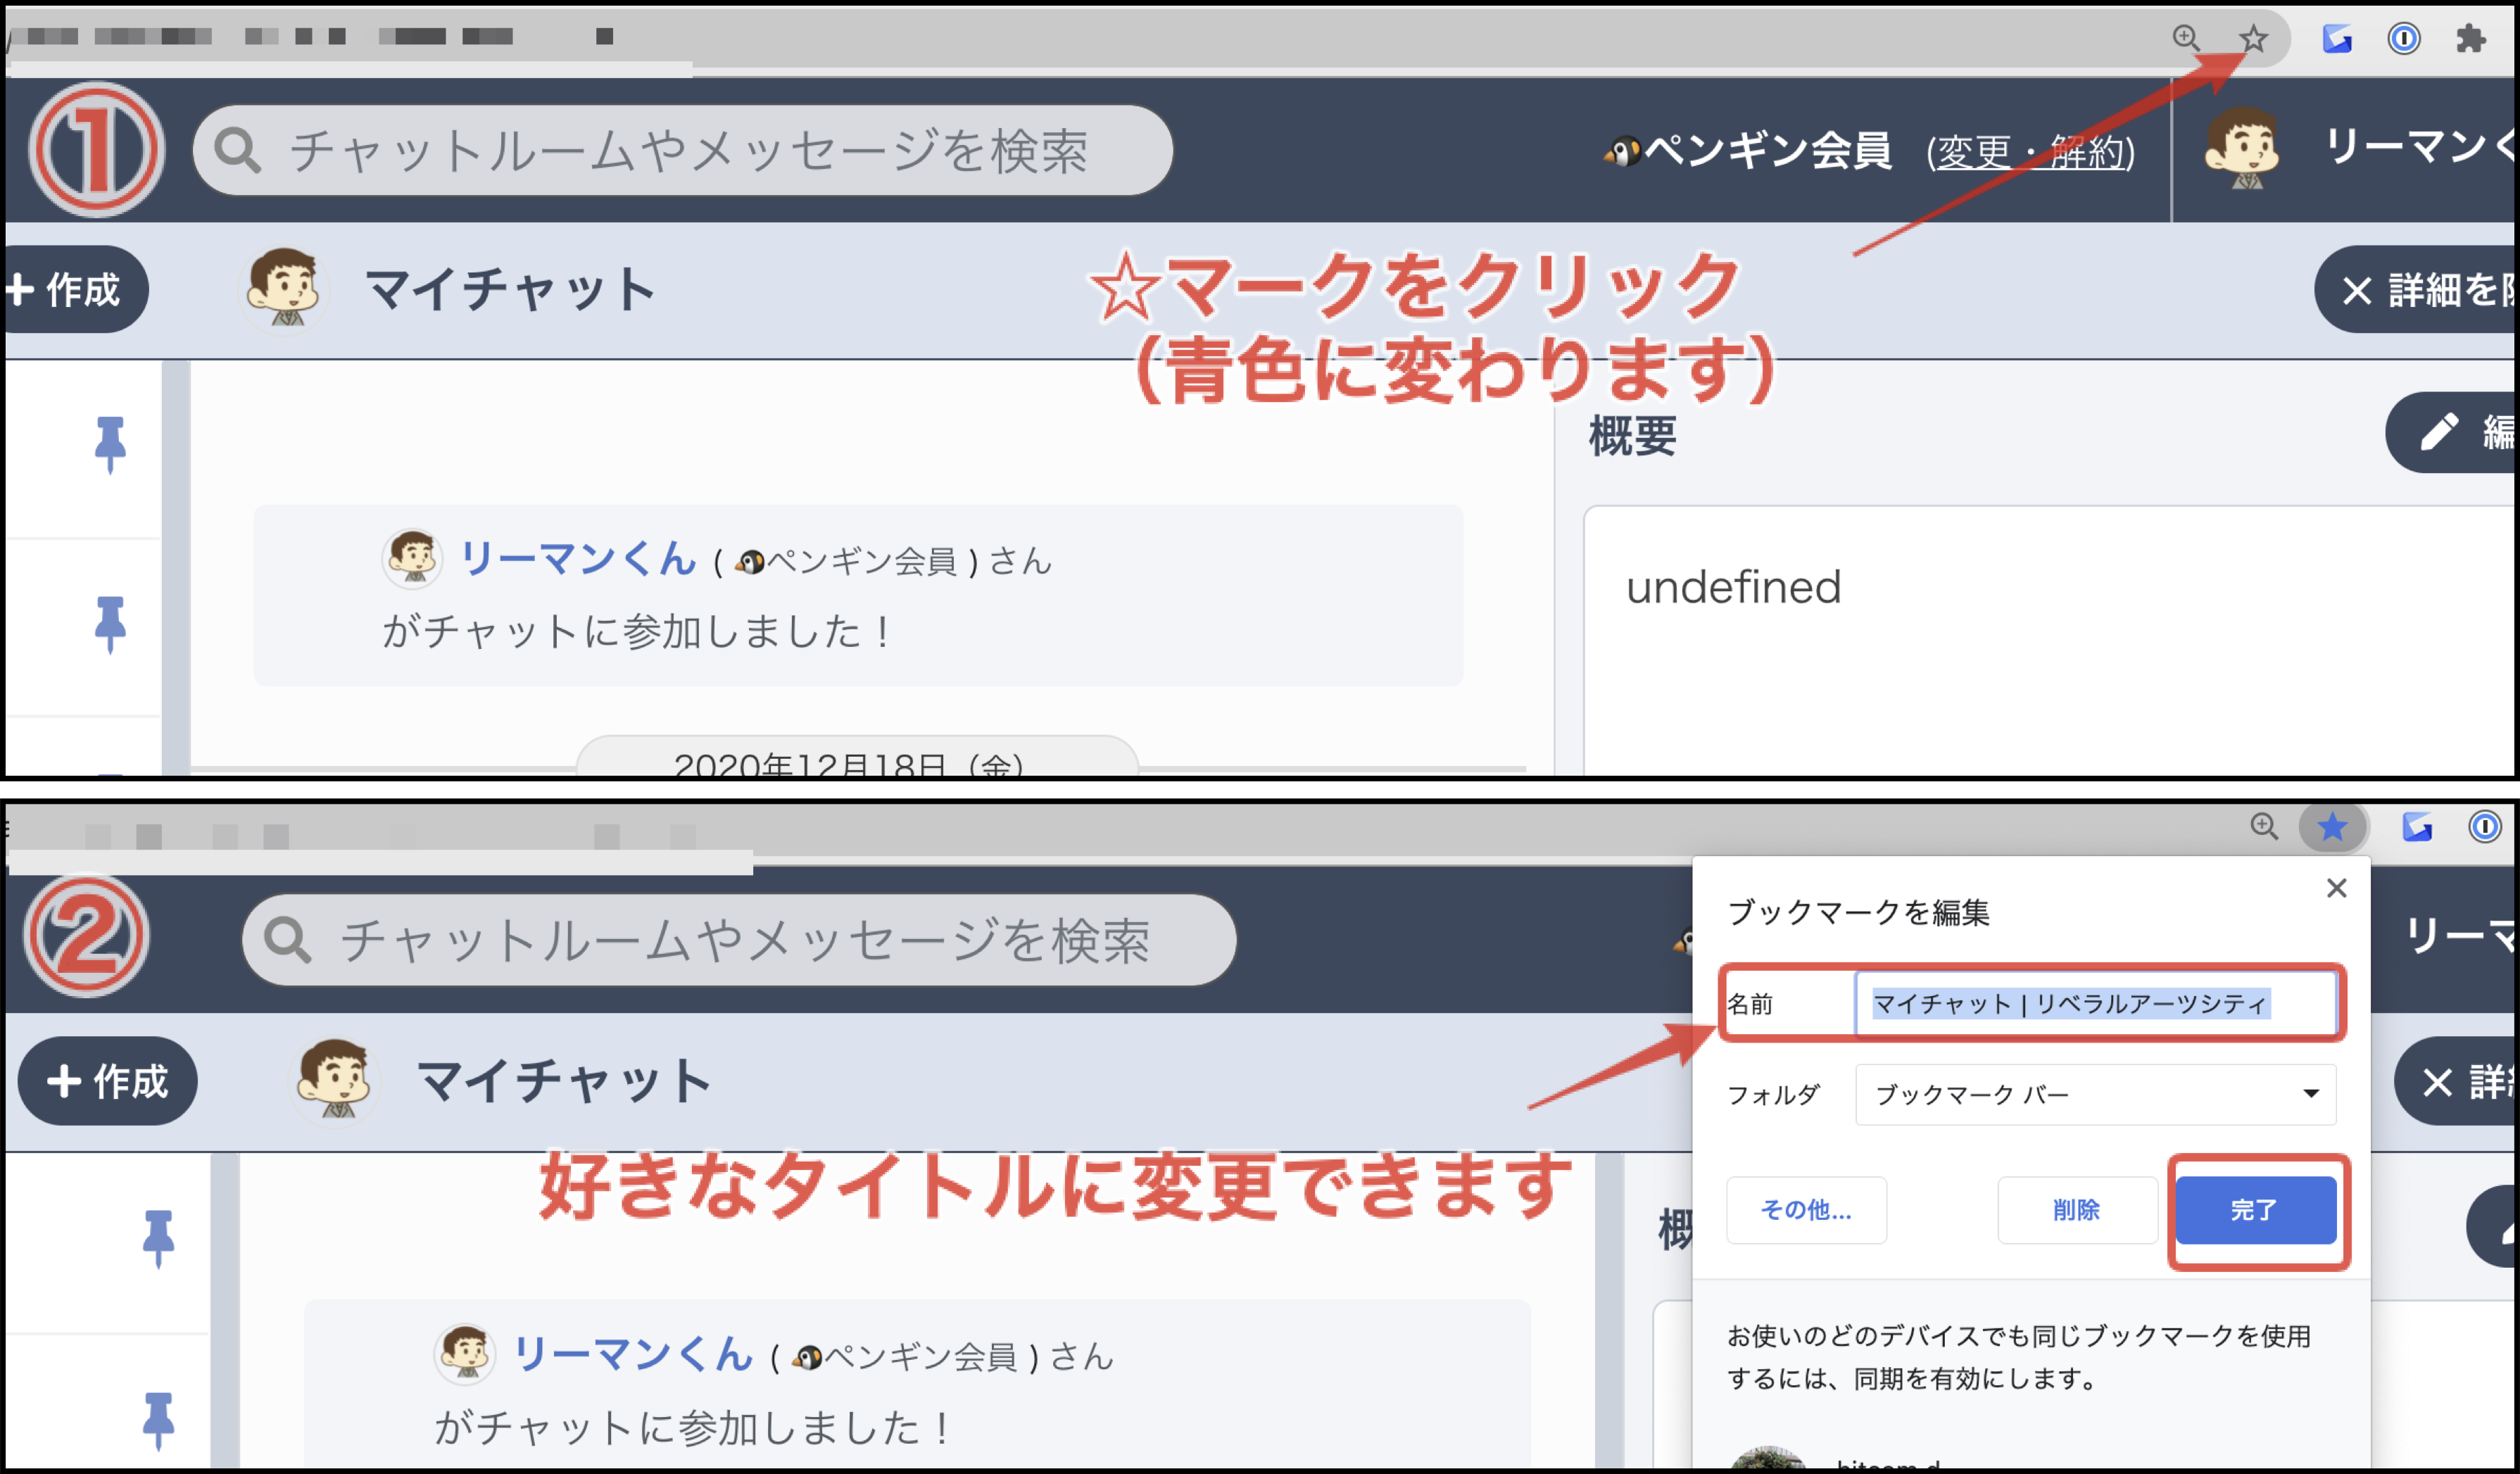Click the sync message starting お使いのどのデバイス
The width and height of the screenshot is (2520, 1474).
[2018, 1357]
